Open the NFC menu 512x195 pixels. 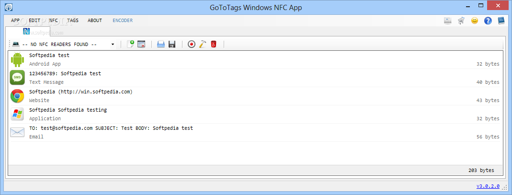pos(54,20)
